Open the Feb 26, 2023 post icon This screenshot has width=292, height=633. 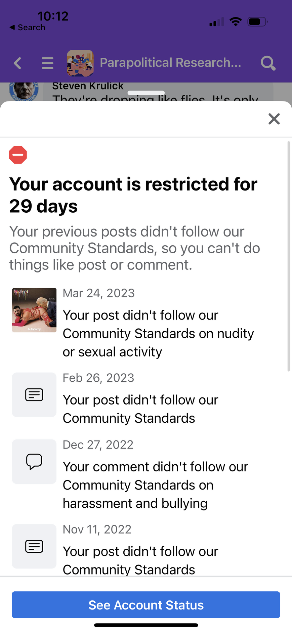[x=34, y=395]
